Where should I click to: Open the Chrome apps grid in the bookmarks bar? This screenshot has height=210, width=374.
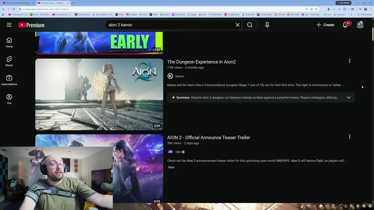coord(3,15)
